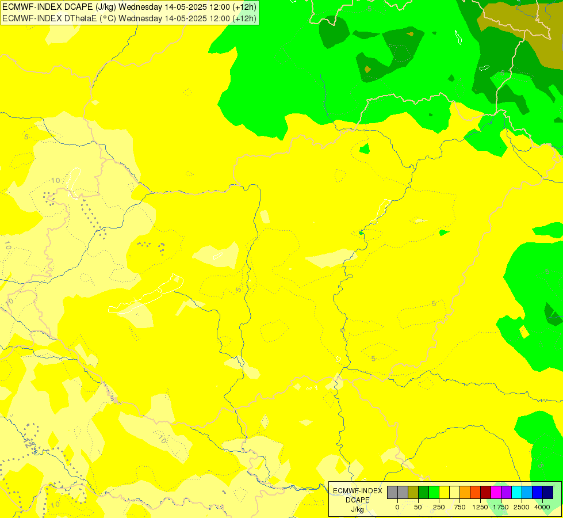Image resolution: width=563 pixels, height=518 pixels.
Task: Pick the bright yellow legend swatch
Action: point(444,493)
